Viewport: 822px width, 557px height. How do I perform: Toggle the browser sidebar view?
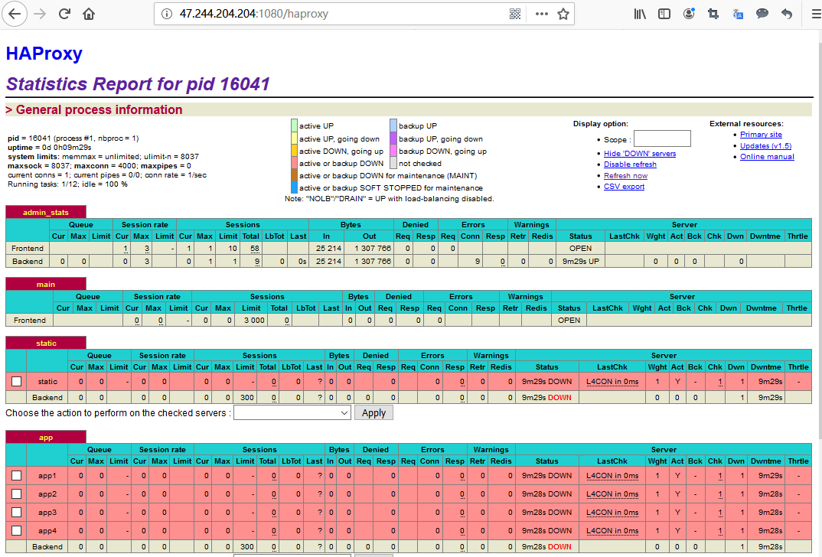coord(664,14)
